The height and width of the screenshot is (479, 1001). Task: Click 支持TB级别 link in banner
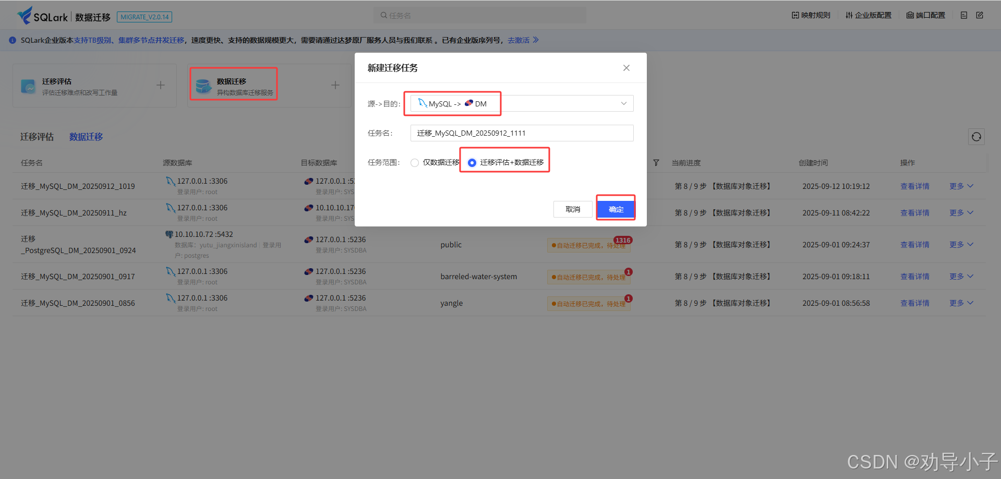click(92, 40)
